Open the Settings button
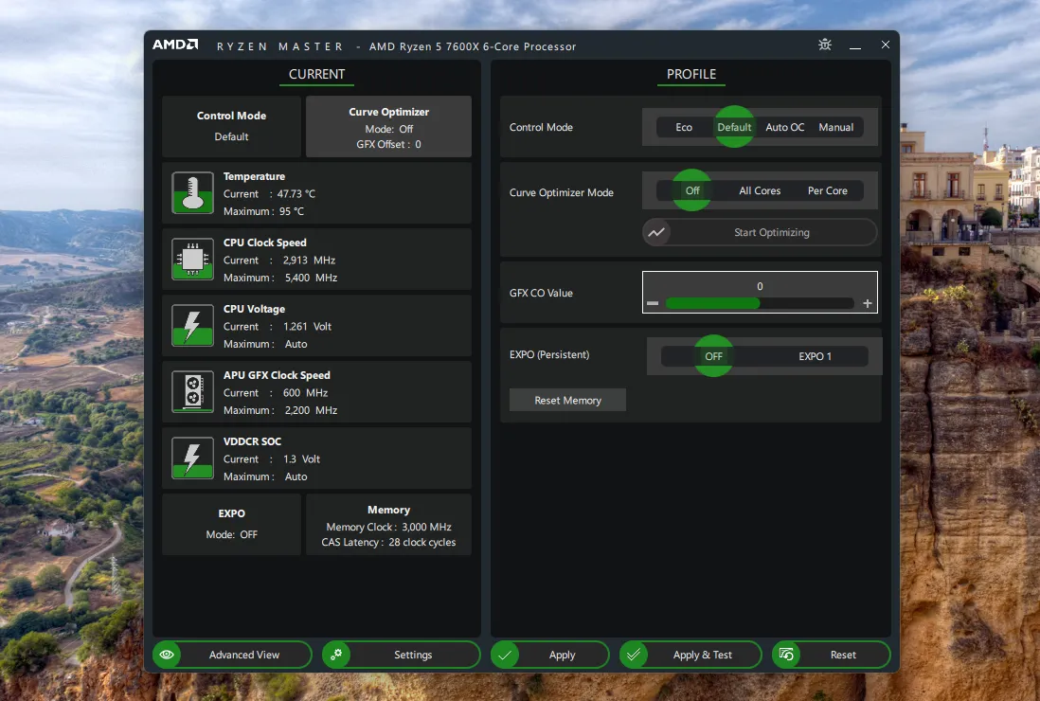Image resolution: width=1040 pixels, height=701 pixels. coord(402,655)
